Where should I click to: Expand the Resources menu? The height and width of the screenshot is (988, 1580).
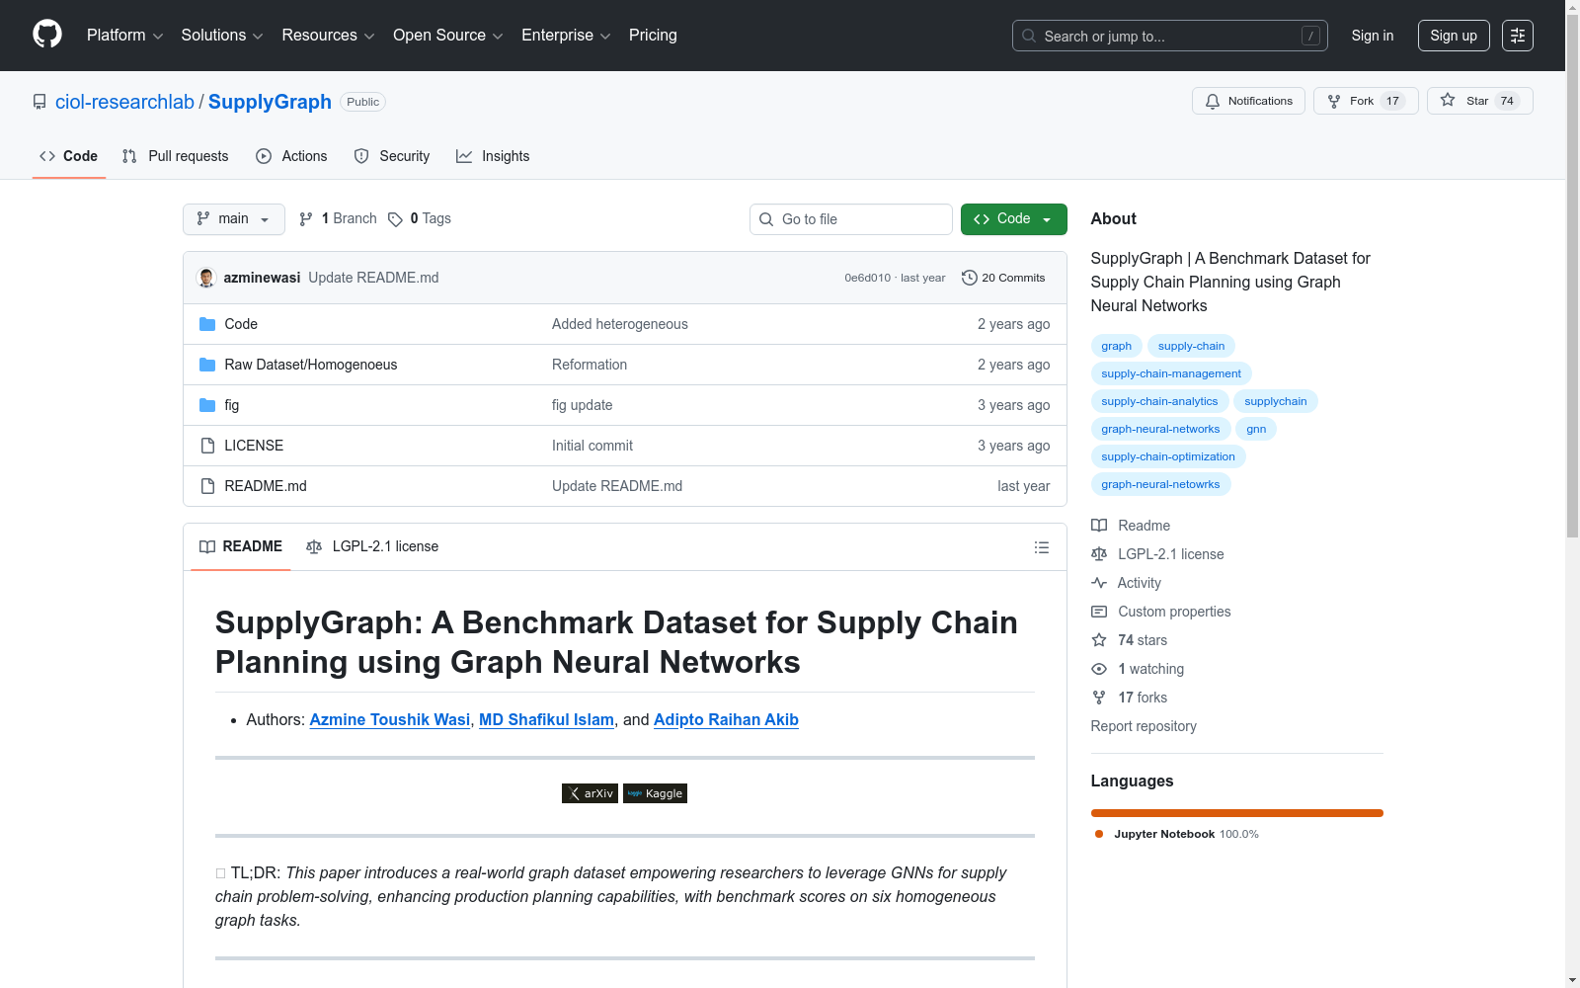328,36
